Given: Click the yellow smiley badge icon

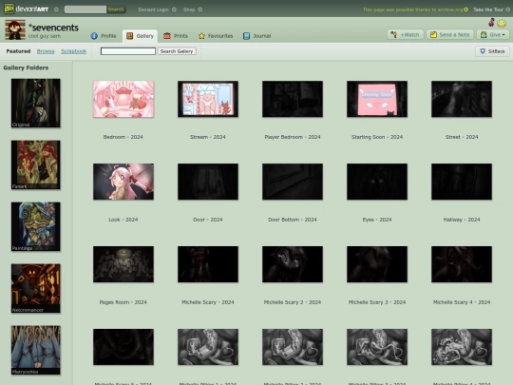Looking at the screenshot, I should [502, 23].
